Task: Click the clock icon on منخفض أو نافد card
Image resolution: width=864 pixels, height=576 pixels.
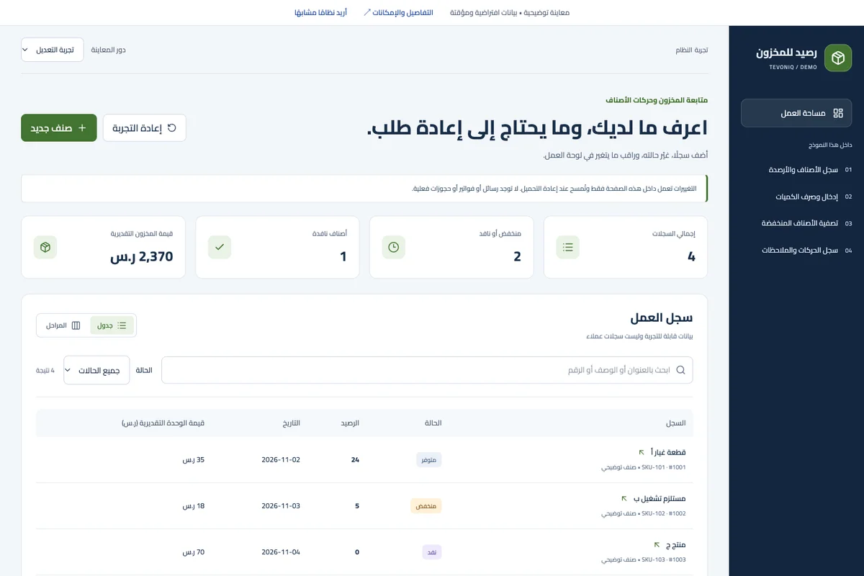Action: [x=394, y=247]
